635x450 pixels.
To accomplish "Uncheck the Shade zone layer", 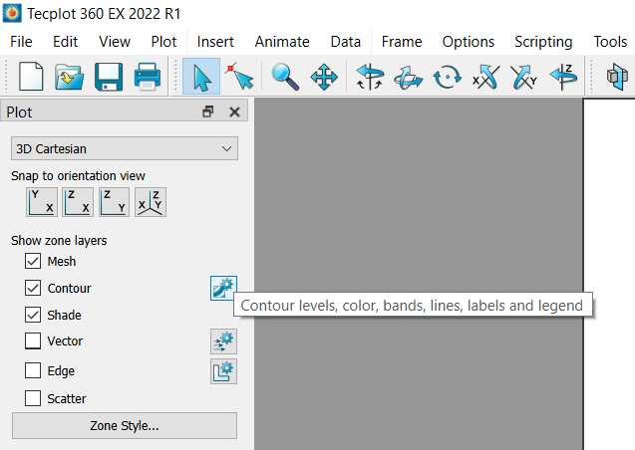I will (33, 315).
